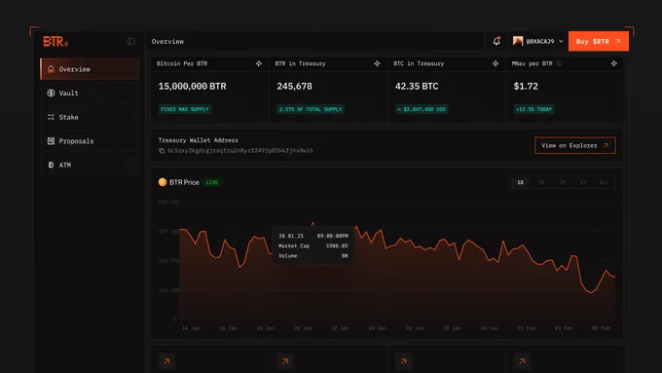Click View on Explorer
Viewport: 662px width, 373px height.
coord(575,145)
